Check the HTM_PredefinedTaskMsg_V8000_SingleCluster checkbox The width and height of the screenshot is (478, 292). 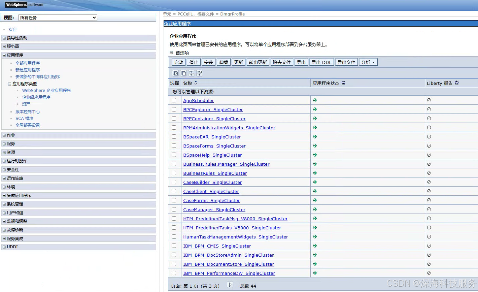coord(174,219)
